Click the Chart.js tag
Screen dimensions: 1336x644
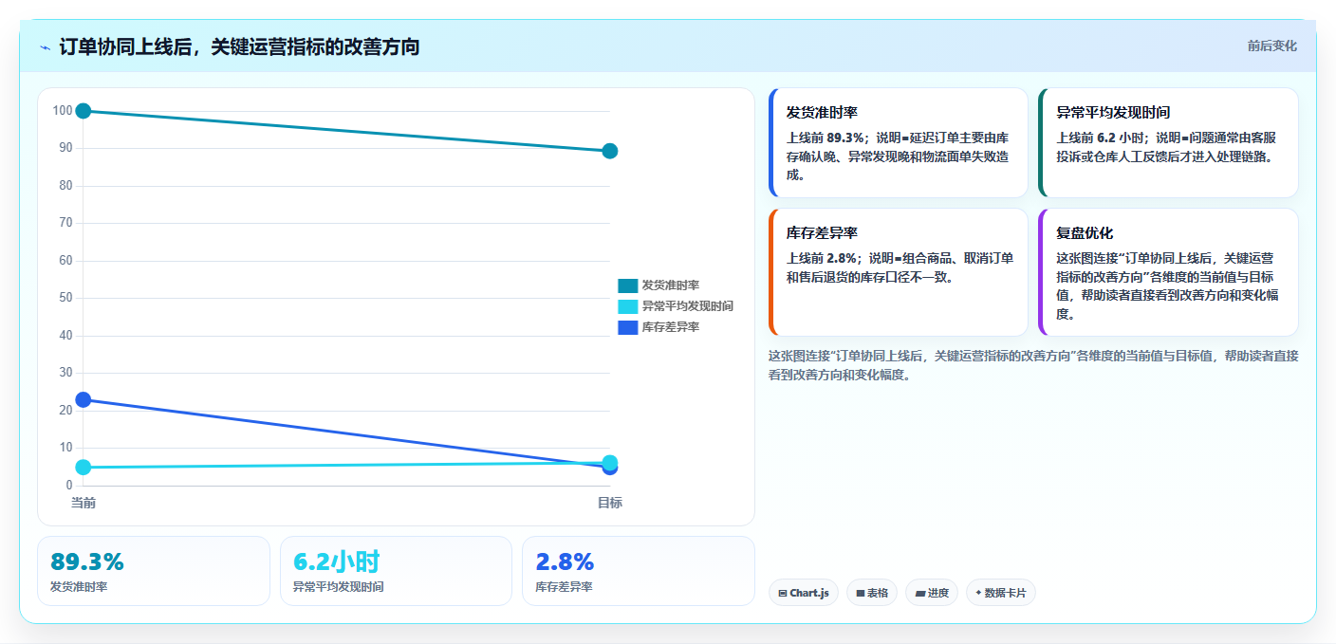pos(803,593)
